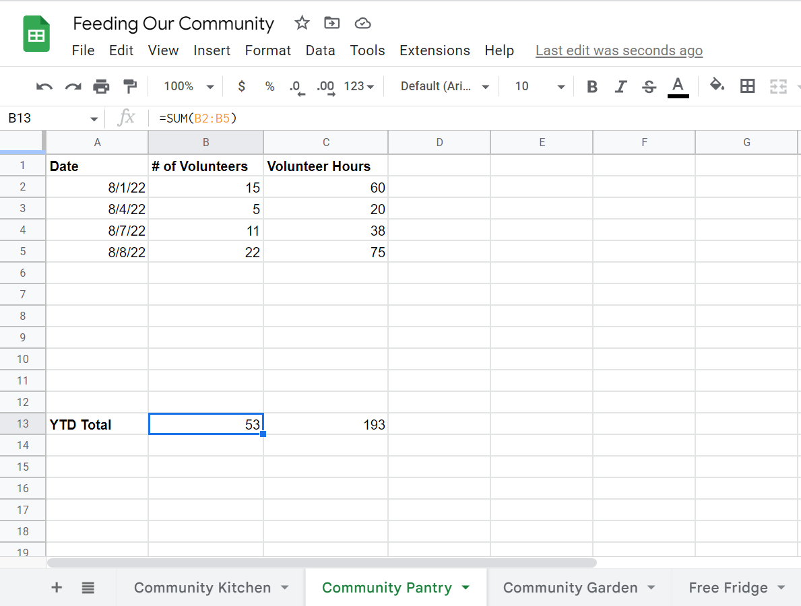Open the zoom level dropdown

(x=187, y=86)
